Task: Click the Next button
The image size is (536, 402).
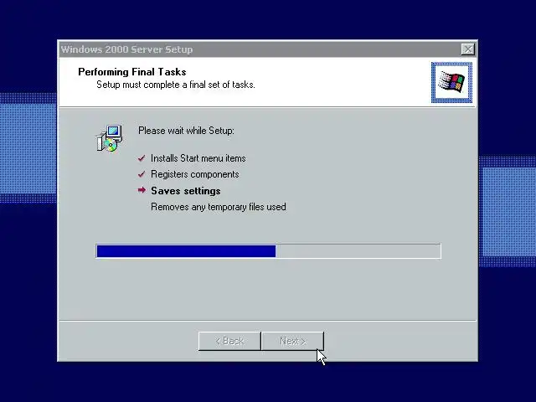Action: coord(292,341)
